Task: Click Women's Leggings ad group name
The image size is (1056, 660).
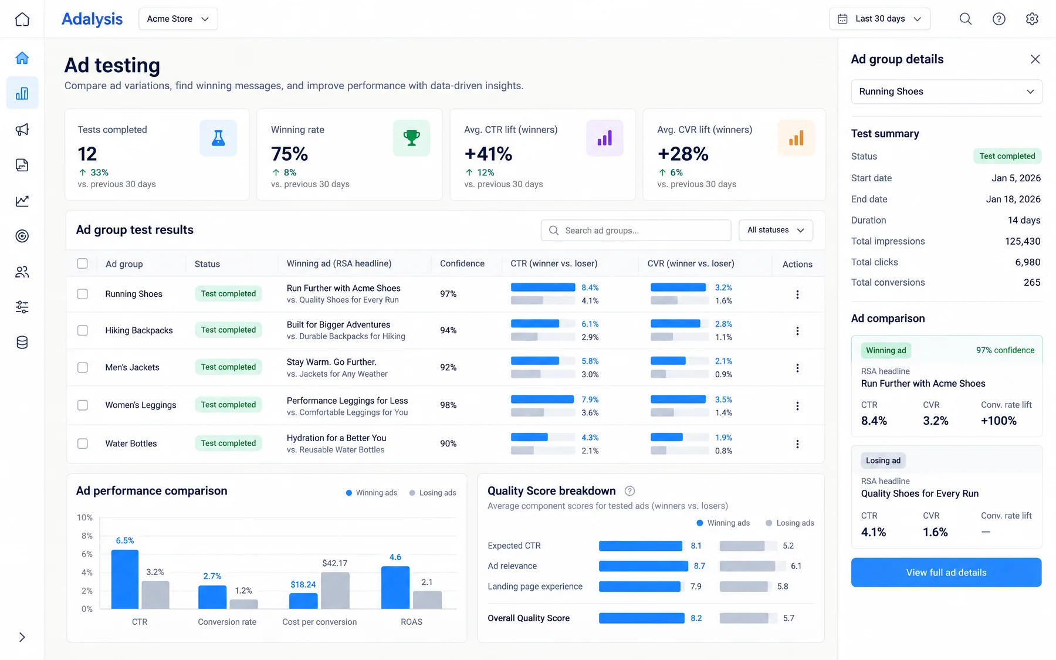Action: [141, 405]
